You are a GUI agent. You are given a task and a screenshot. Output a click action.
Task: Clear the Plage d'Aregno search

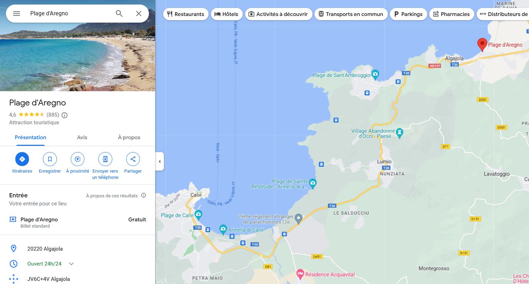tap(139, 14)
